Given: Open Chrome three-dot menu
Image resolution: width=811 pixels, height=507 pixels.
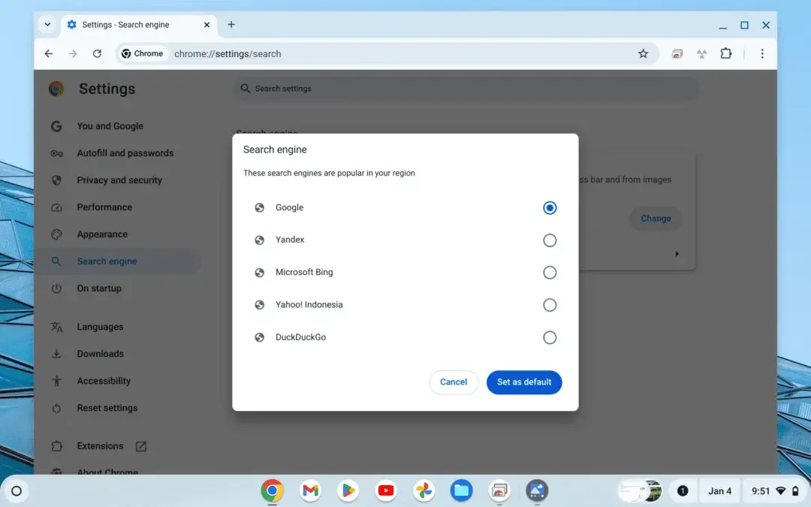Looking at the screenshot, I should pos(762,54).
